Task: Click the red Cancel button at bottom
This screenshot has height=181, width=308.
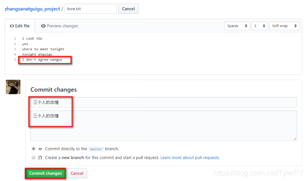Action: [77, 173]
